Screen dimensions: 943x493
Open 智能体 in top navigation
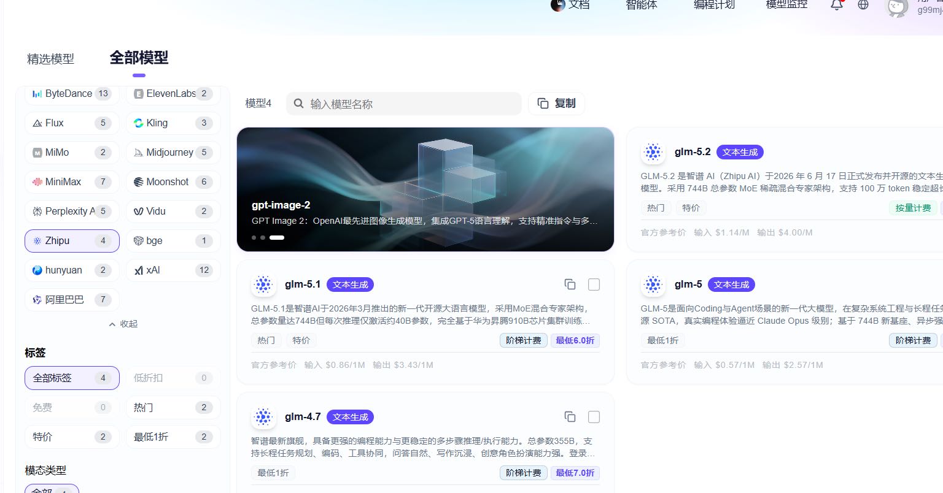(642, 5)
